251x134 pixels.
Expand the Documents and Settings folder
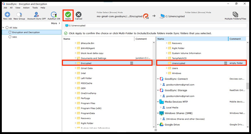tap(75, 58)
